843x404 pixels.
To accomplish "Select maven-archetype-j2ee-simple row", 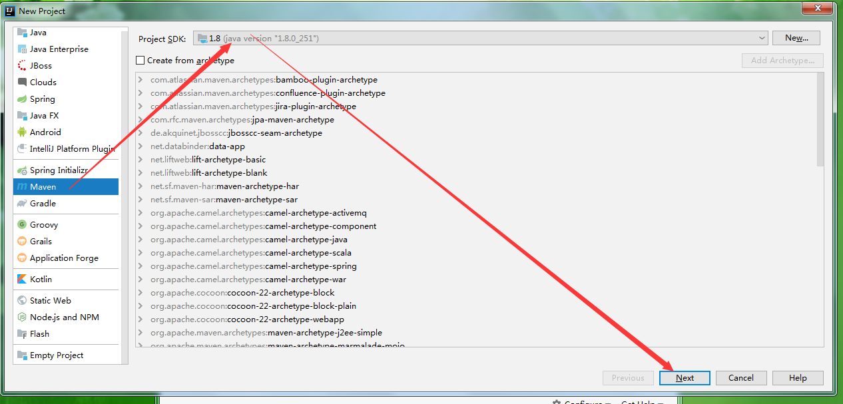I will (x=475, y=333).
